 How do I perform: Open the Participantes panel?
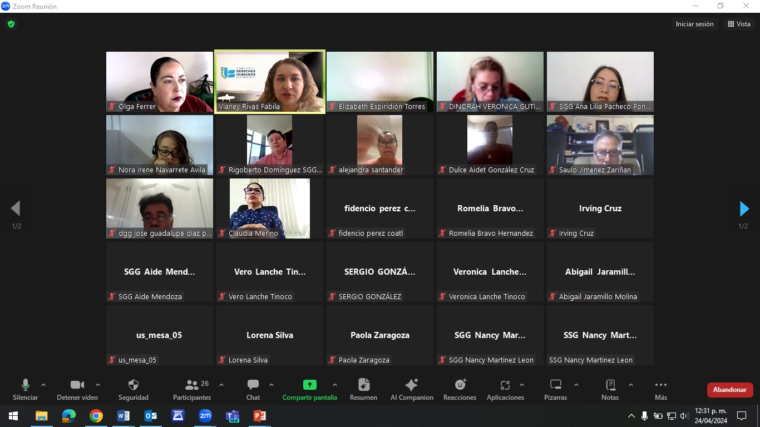(x=192, y=385)
